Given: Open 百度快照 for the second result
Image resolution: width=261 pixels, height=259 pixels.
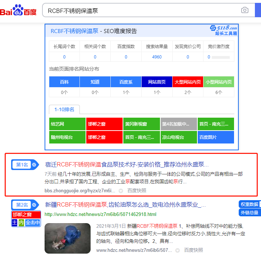Looking at the screenshot, I should click(x=193, y=250).
